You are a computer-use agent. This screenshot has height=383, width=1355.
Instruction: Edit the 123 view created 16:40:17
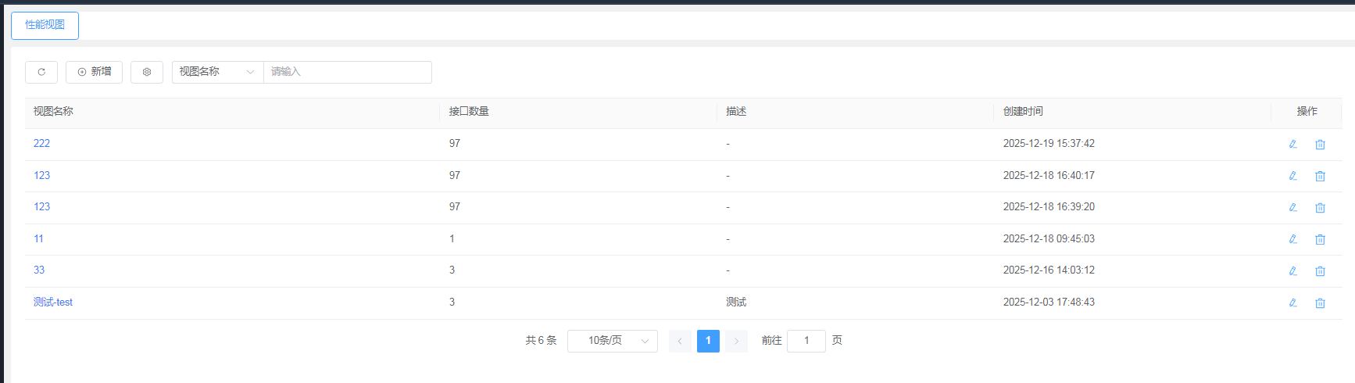tap(1293, 176)
